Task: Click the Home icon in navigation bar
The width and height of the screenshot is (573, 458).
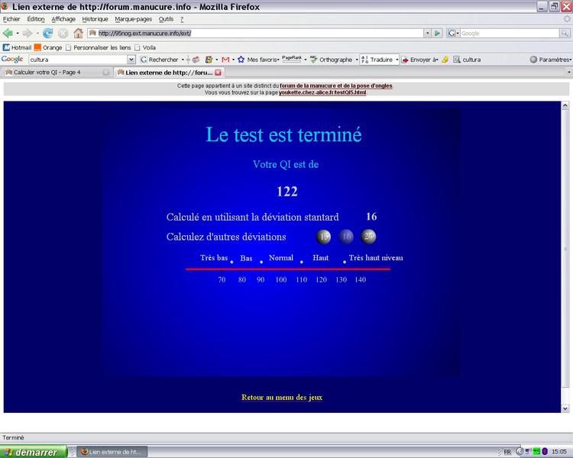Action: click(78, 33)
